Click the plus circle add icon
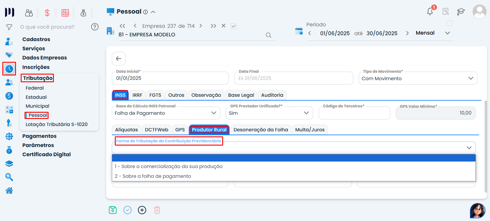This screenshot has width=490, height=221. 142,210
